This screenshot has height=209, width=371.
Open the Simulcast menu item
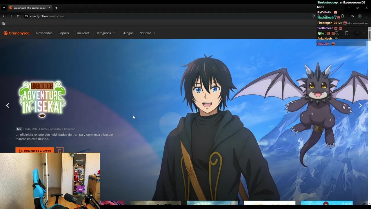[82, 33]
